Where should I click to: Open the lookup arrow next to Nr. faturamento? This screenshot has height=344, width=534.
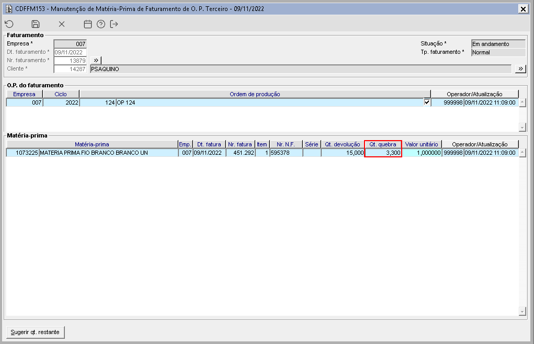(x=96, y=60)
